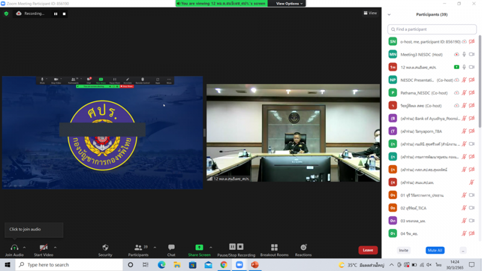Viewport: 482px width, 271px height.
Task: Open Google Chrome from taskbar
Action: click(224, 264)
